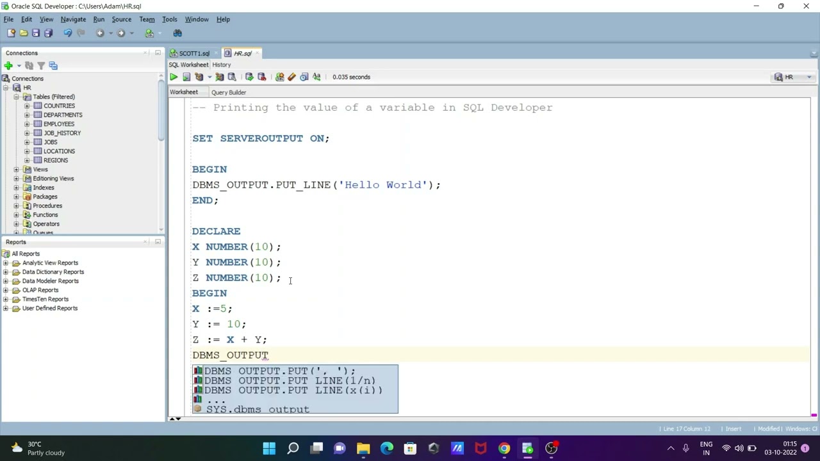
Task: Collapse the Tables (Filtered) node
Action: (x=17, y=97)
